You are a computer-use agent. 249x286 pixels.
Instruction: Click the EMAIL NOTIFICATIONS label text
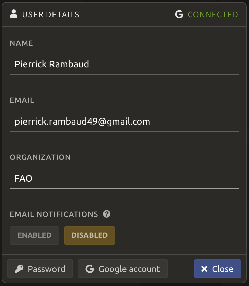54,214
